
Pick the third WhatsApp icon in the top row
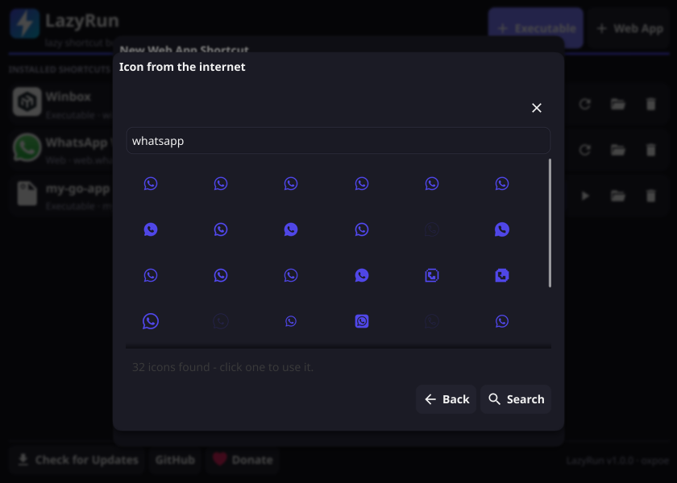click(x=291, y=184)
